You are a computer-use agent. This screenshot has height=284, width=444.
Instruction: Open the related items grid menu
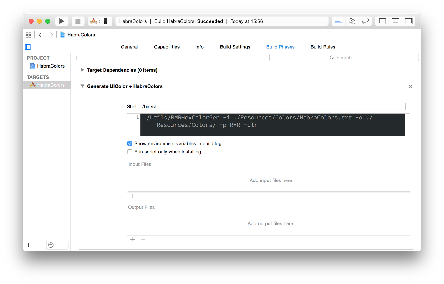coord(29,35)
